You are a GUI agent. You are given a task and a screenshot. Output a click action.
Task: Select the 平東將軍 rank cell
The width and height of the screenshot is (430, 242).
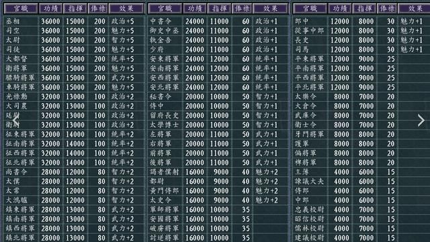(x=309, y=59)
